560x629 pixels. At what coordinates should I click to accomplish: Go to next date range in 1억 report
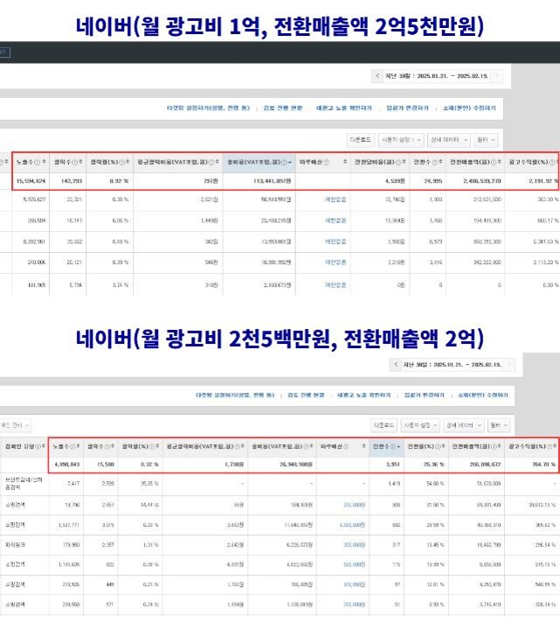497,75
